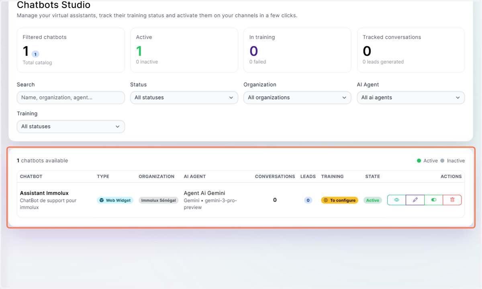Click the CHATBOT column header
The image size is (482, 289).
point(31,176)
